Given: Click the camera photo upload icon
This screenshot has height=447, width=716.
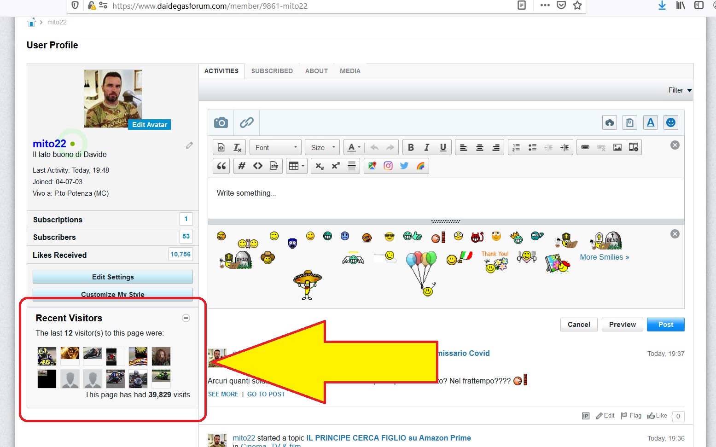Looking at the screenshot, I should point(221,122).
